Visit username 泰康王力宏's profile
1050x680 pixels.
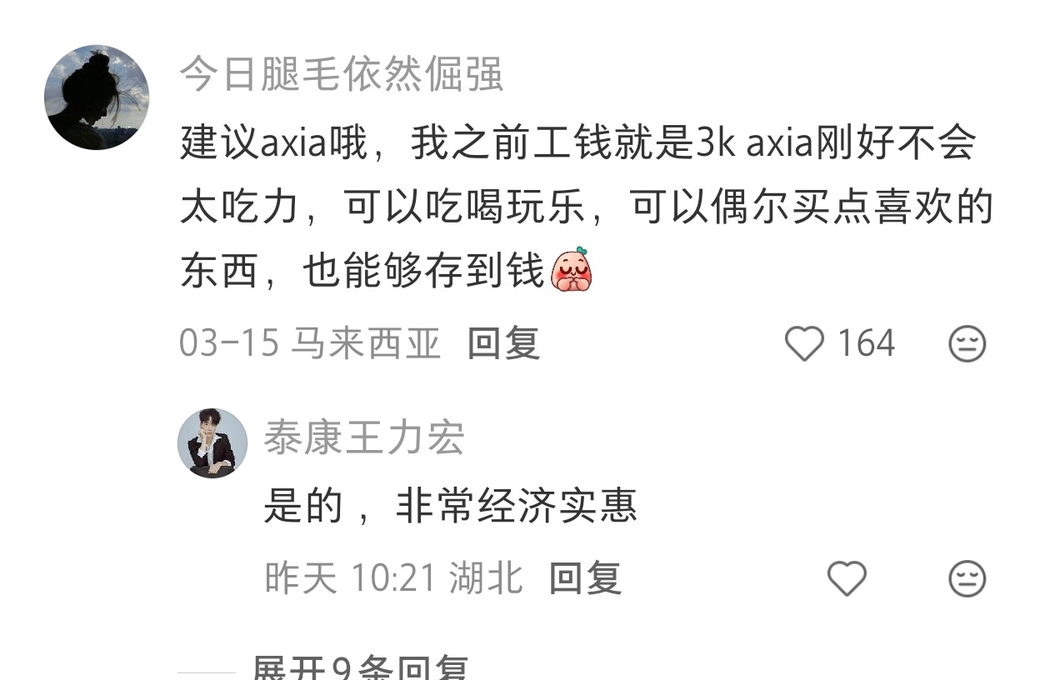tap(364, 437)
